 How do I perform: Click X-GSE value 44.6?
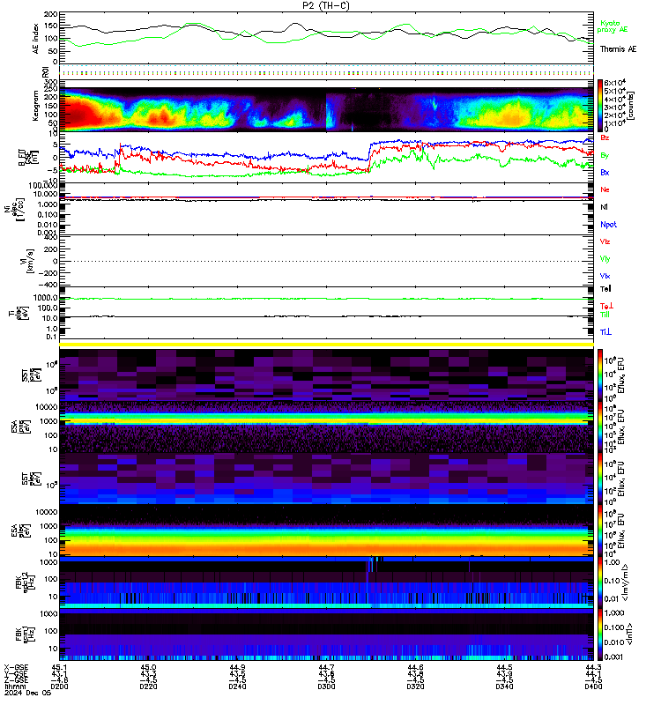(415, 667)
